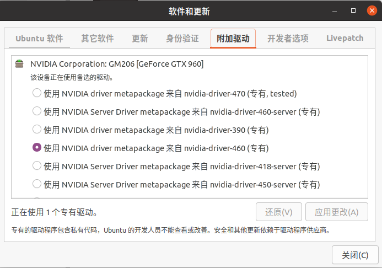This screenshot has width=382, height=268.
Task: Click the 应用更改(A) apply button
Action: [x=337, y=212]
